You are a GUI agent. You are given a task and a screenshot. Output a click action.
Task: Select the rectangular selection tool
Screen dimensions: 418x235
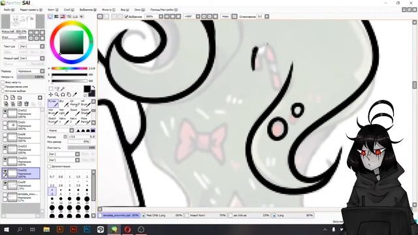tap(51, 89)
